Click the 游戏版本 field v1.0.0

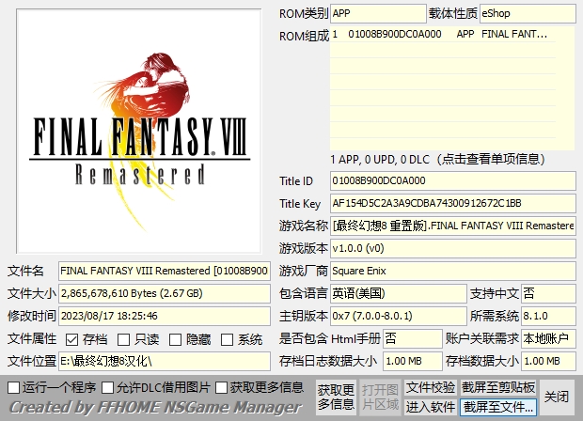click(453, 248)
